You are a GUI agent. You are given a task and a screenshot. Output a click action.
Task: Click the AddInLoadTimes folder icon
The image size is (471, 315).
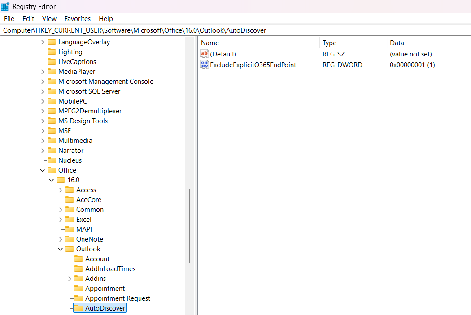78,268
